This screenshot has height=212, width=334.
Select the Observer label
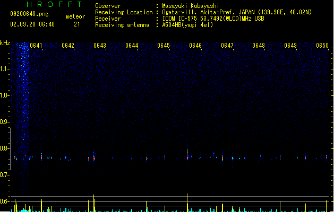click(108, 6)
